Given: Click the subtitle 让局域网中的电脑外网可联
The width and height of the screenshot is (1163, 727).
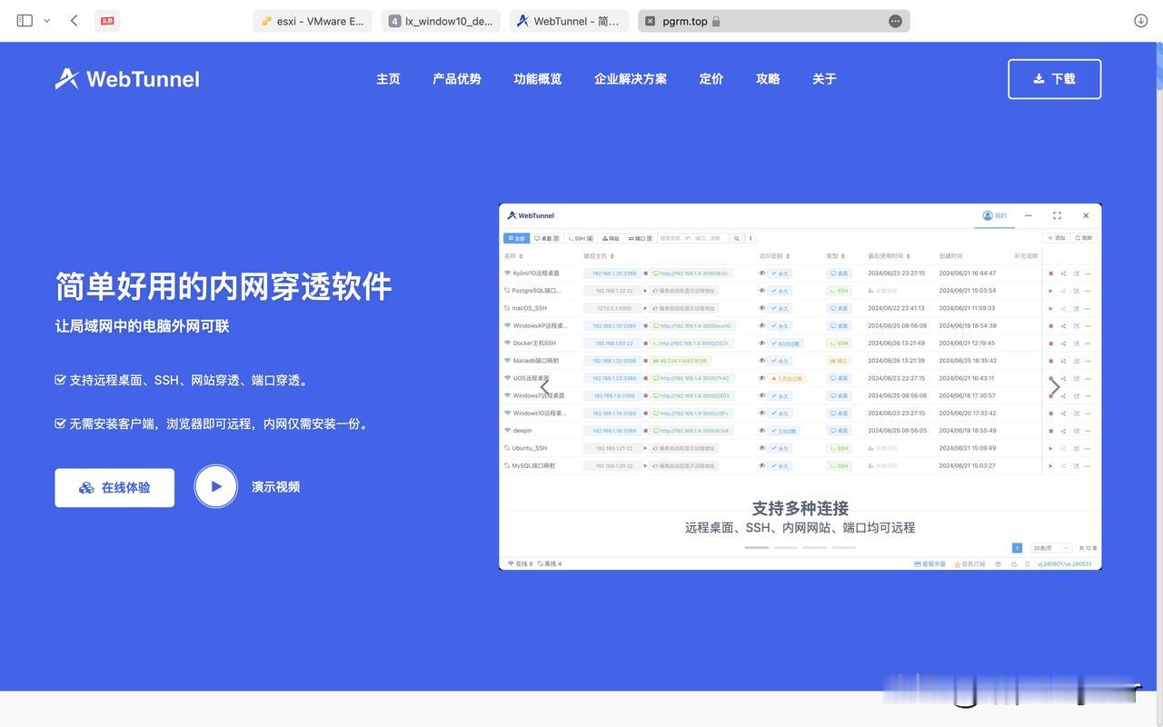Looking at the screenshot, I should click(x=142, y=326).
